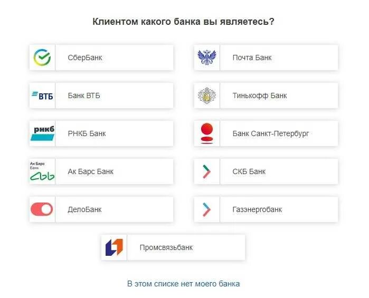Choose Промсвязьбанк text label

pyautogui.click(x=166, y=247)
